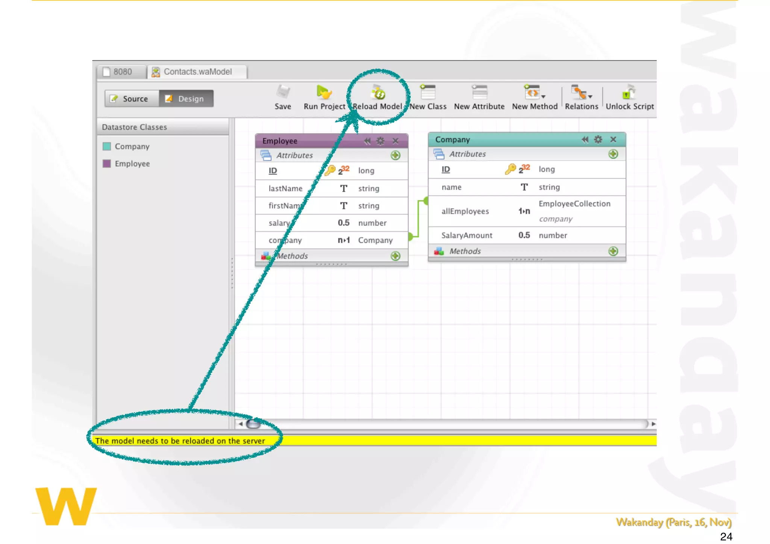The width and height of the screenshot is (770, 544).
Task: Collapse the Employee class panel
Action: coord(367,141)
